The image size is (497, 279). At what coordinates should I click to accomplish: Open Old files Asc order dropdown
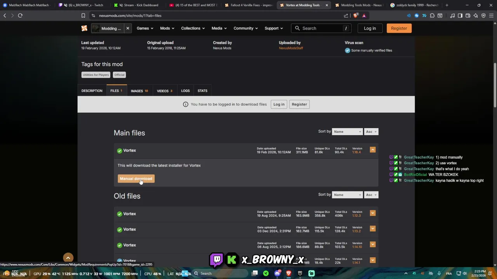(371, 195)
